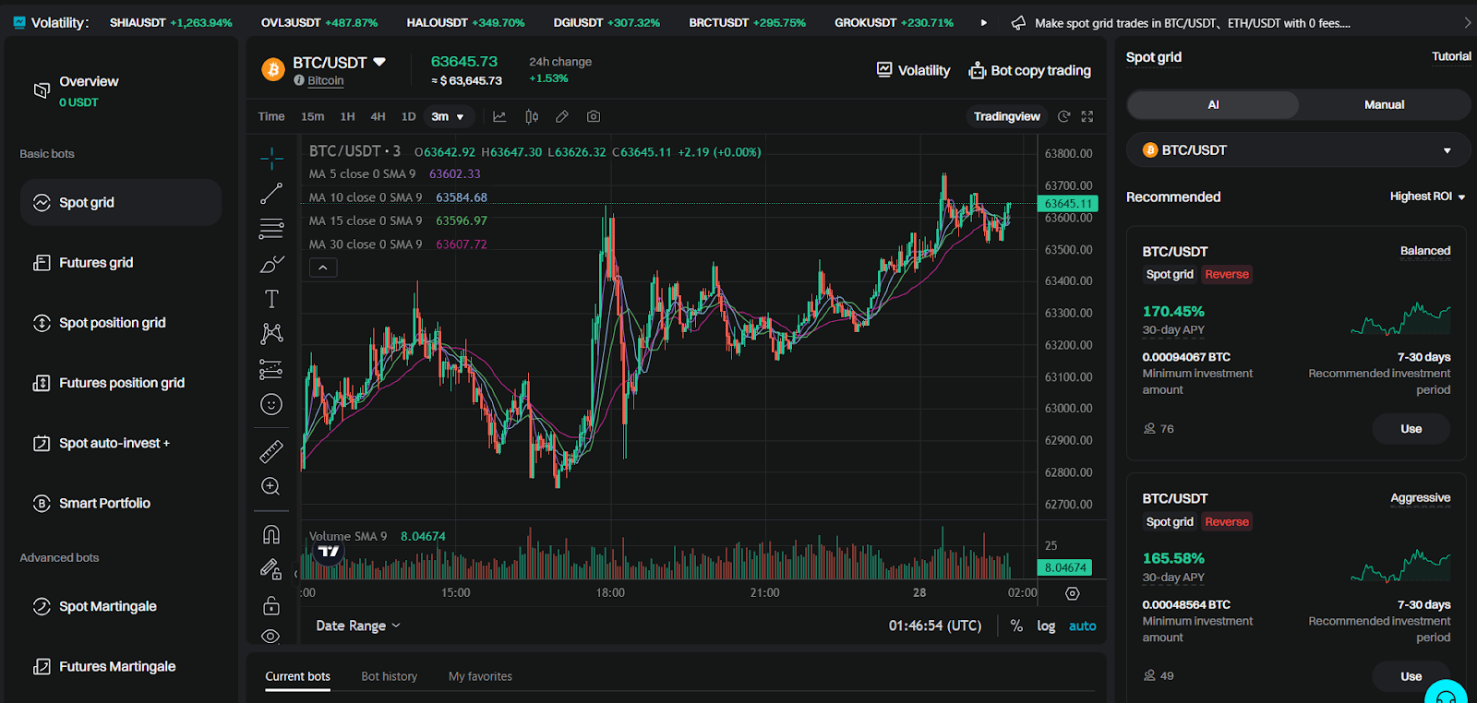The height and width of the screenshot is (703, 1477).
Task: Open the Fibonacci retracement tool
Action: pos(271,228)
